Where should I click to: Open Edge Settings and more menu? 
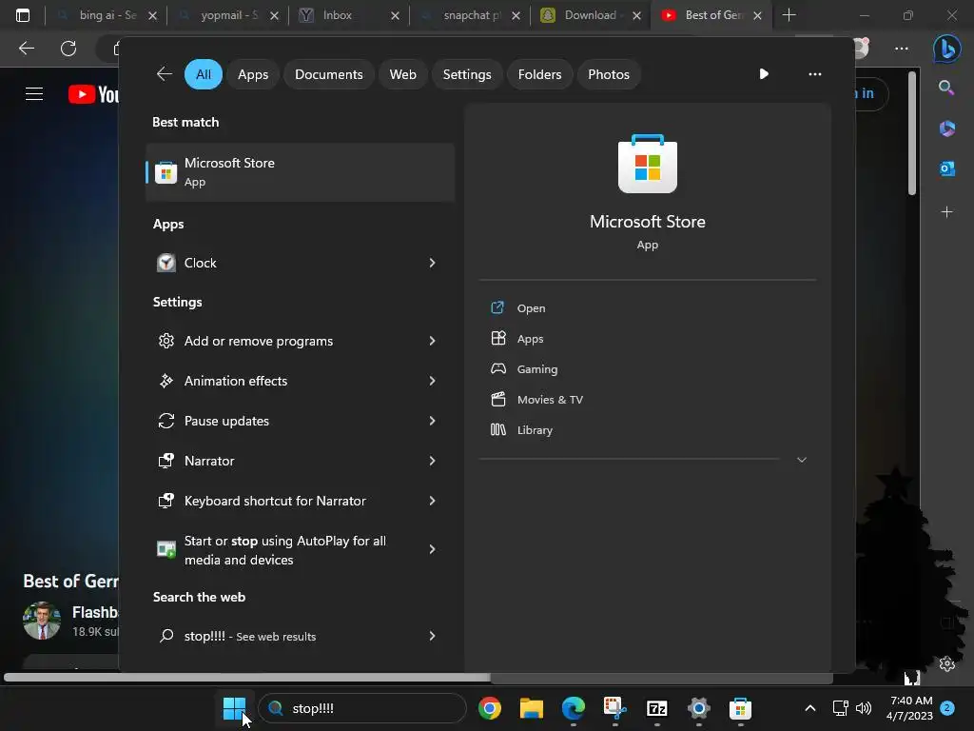[x=902, y=49]
